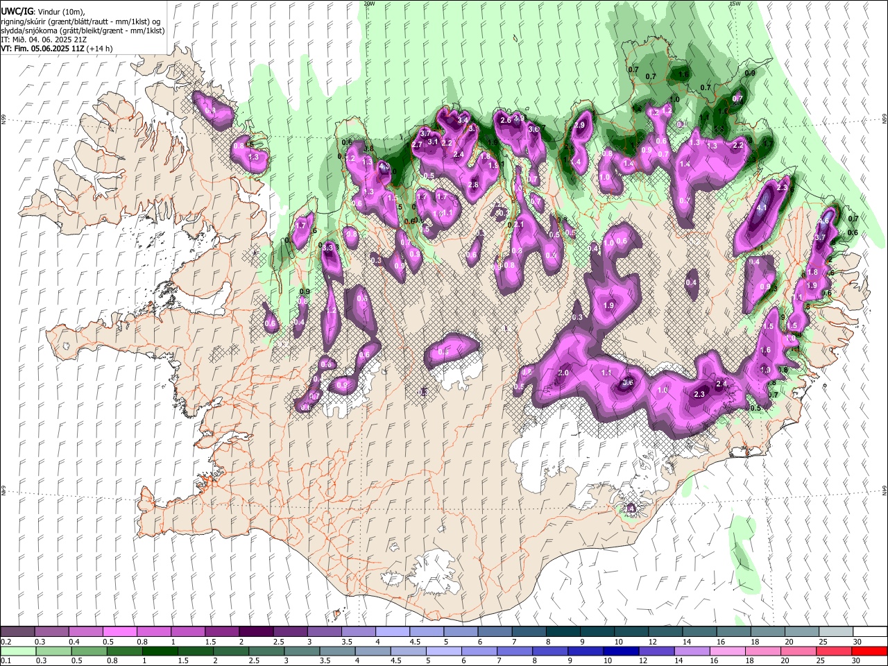Click the '20W' longitude label
Screen dimensions: 888x666
tap(369, 3)
